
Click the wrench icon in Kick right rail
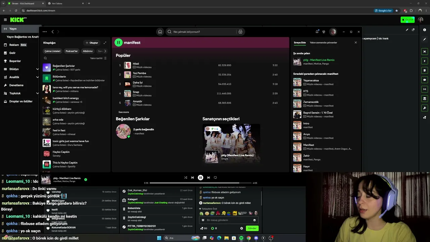click(425, 108)
